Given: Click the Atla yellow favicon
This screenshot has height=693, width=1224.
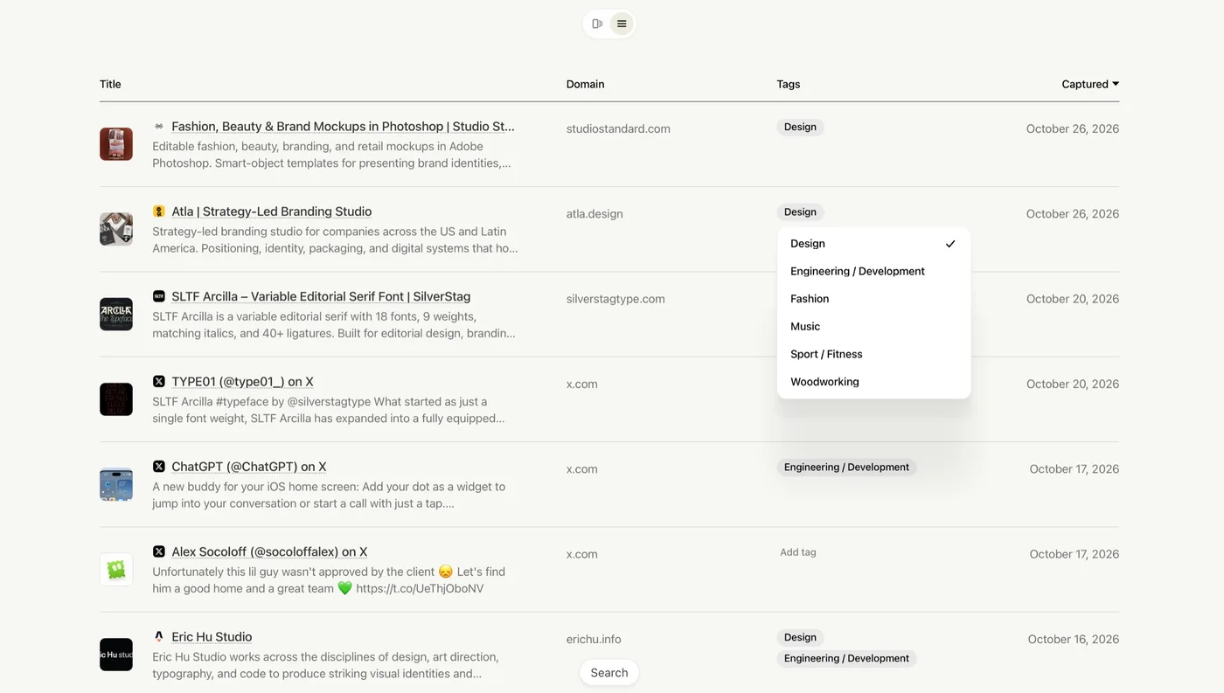Looking at the screenshot, I should coord(159,211).
